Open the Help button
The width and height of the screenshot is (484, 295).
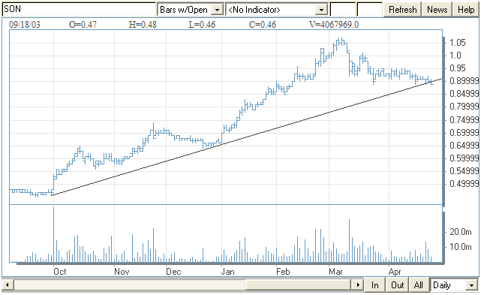click(x=466, y=9)
